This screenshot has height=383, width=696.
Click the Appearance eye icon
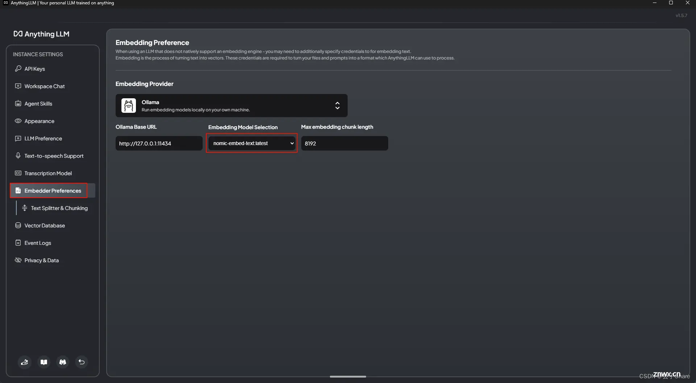pos(18,121)
